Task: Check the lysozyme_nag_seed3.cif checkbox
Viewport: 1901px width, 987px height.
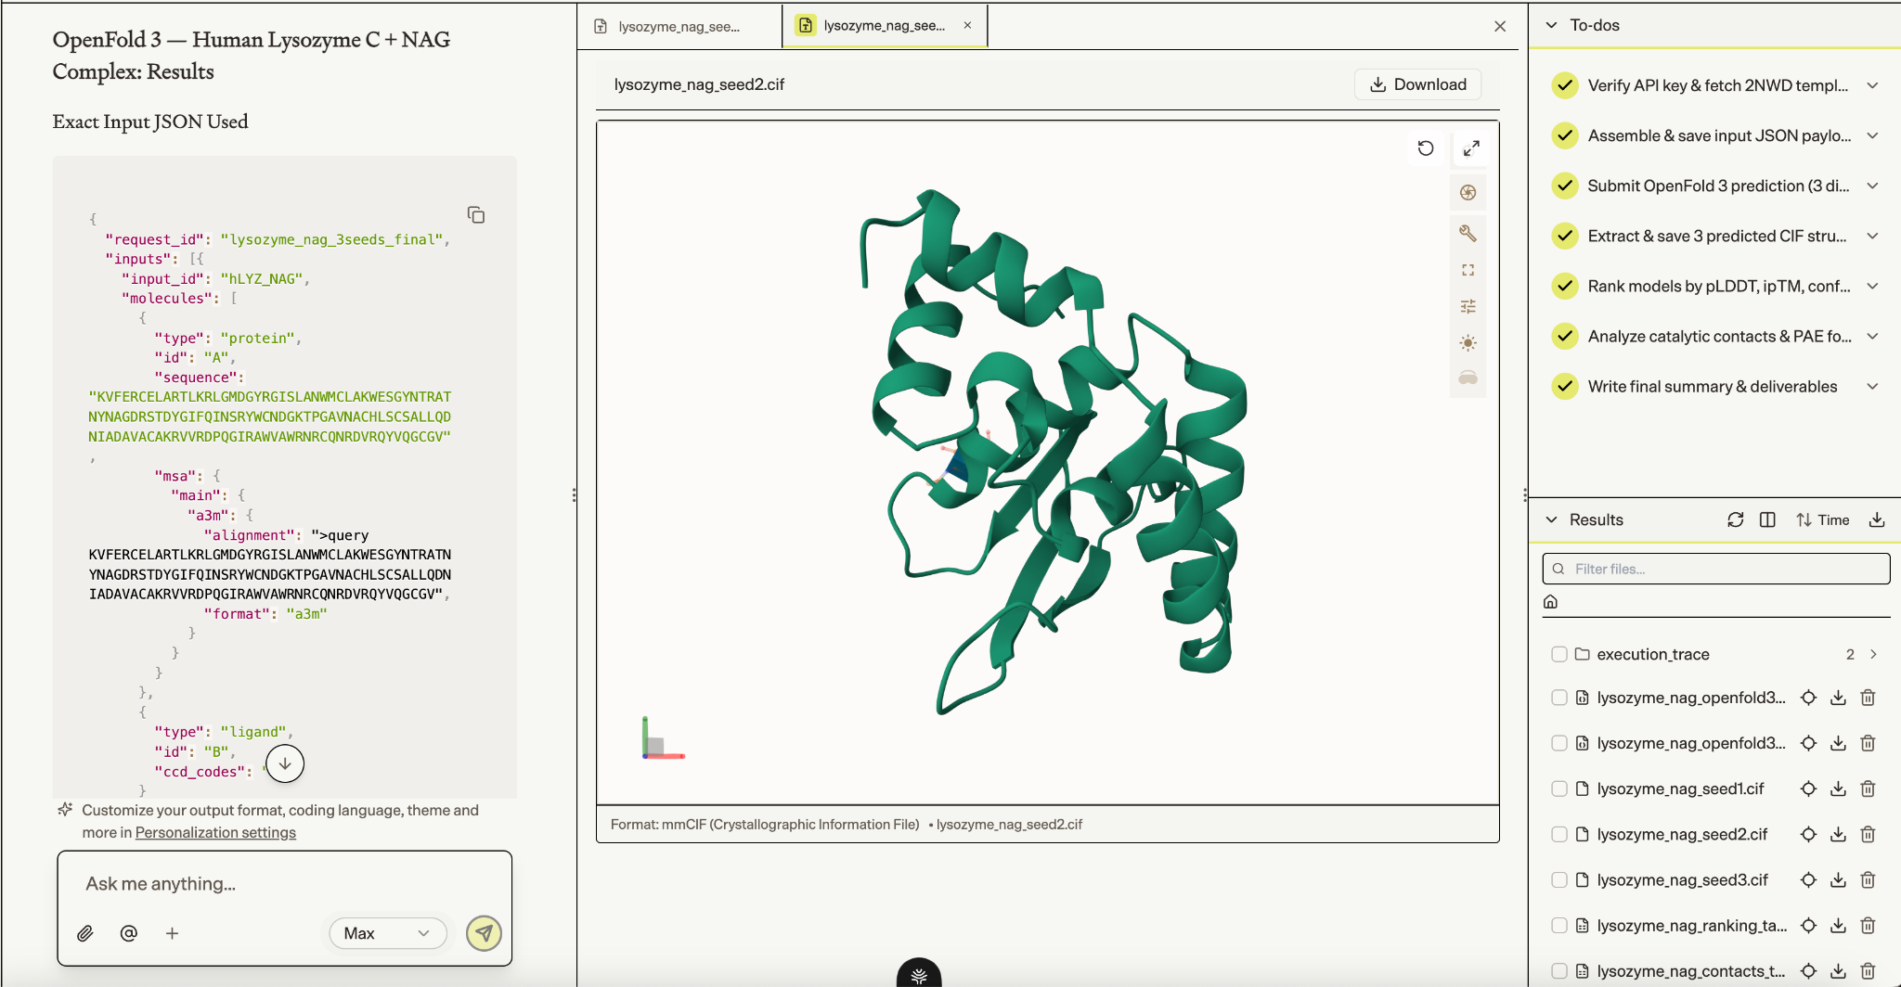Action: pyautogui.click(x=1559, y=879)
